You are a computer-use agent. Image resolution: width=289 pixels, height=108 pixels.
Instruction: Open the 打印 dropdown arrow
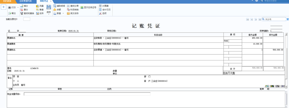(18, 7)
